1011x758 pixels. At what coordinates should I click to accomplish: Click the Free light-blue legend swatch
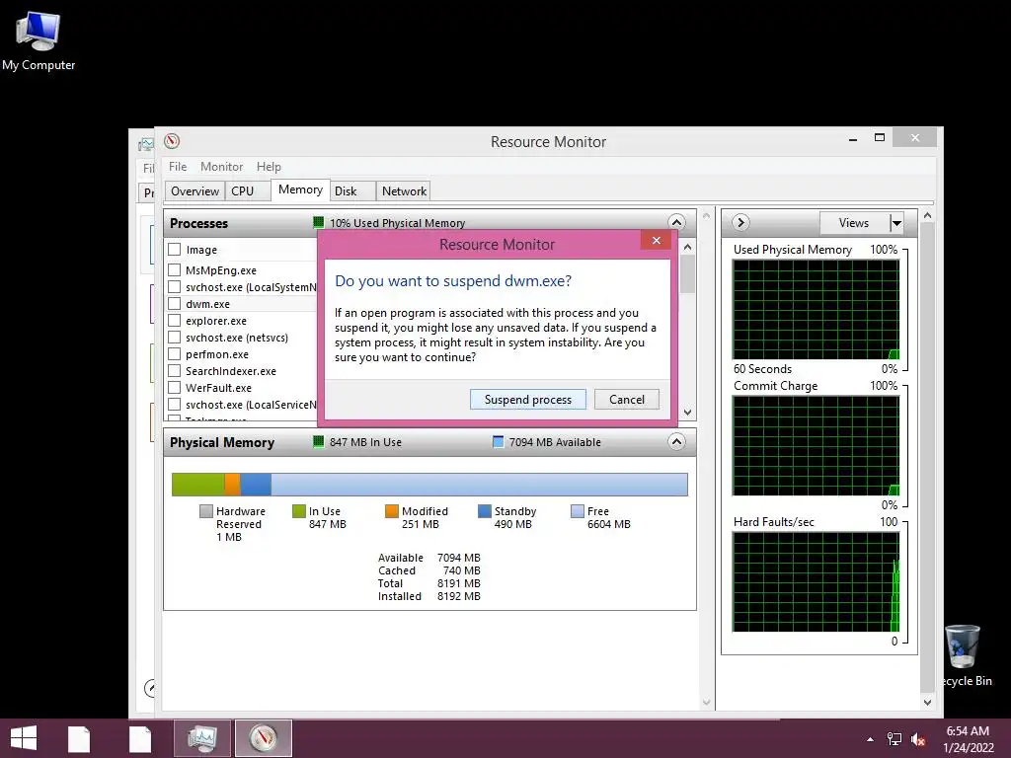(577, 511)
